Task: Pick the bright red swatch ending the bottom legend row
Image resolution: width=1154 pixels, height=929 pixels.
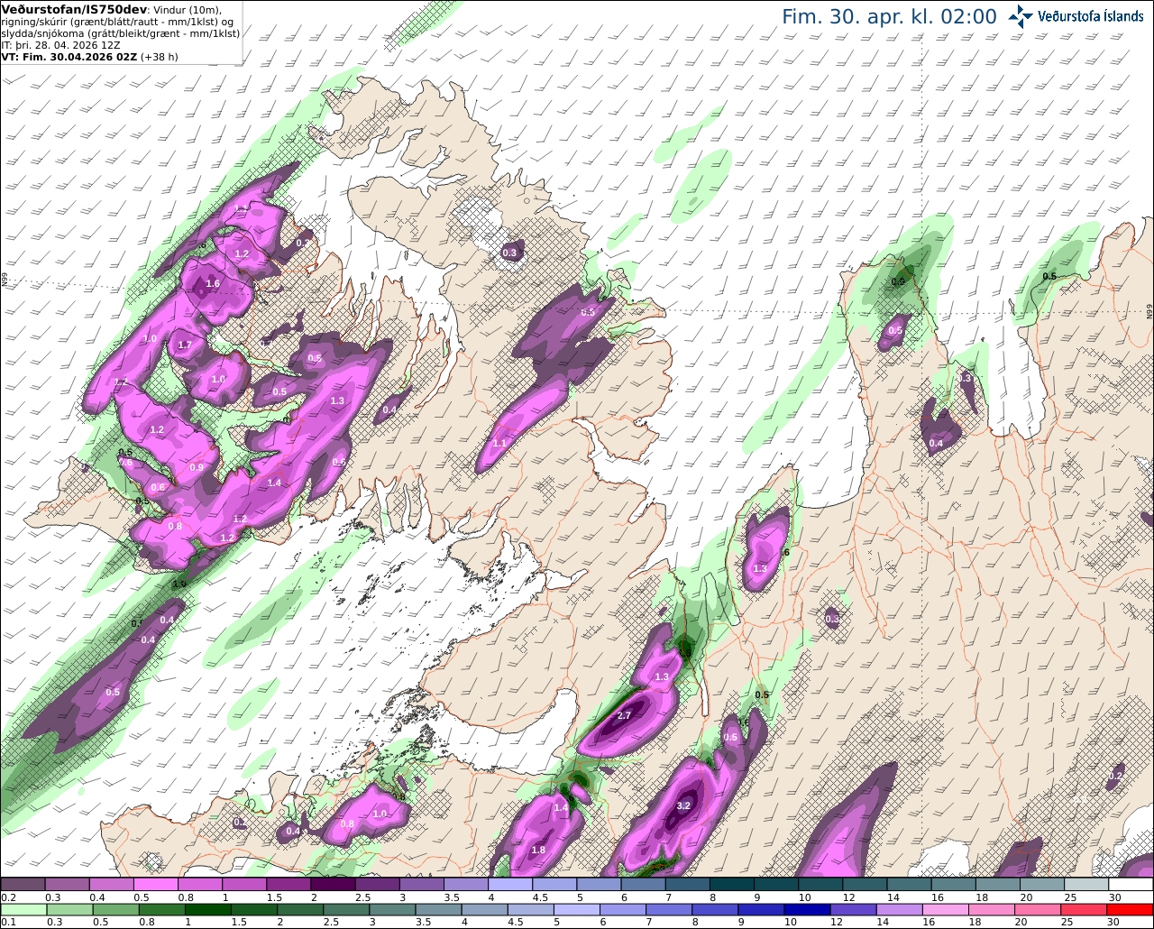Action: tap(1131, 909)
